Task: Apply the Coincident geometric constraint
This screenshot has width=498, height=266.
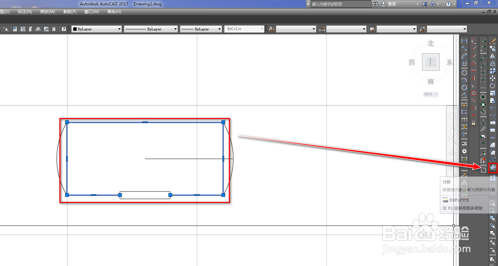Action: [473, 40]
